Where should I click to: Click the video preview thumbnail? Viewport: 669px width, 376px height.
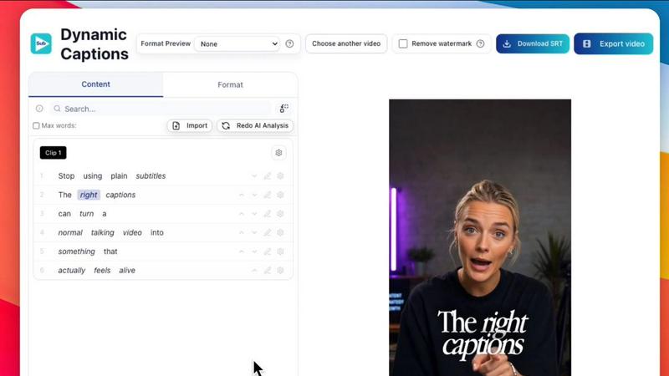pyautogui.click(x=480, y=237)
